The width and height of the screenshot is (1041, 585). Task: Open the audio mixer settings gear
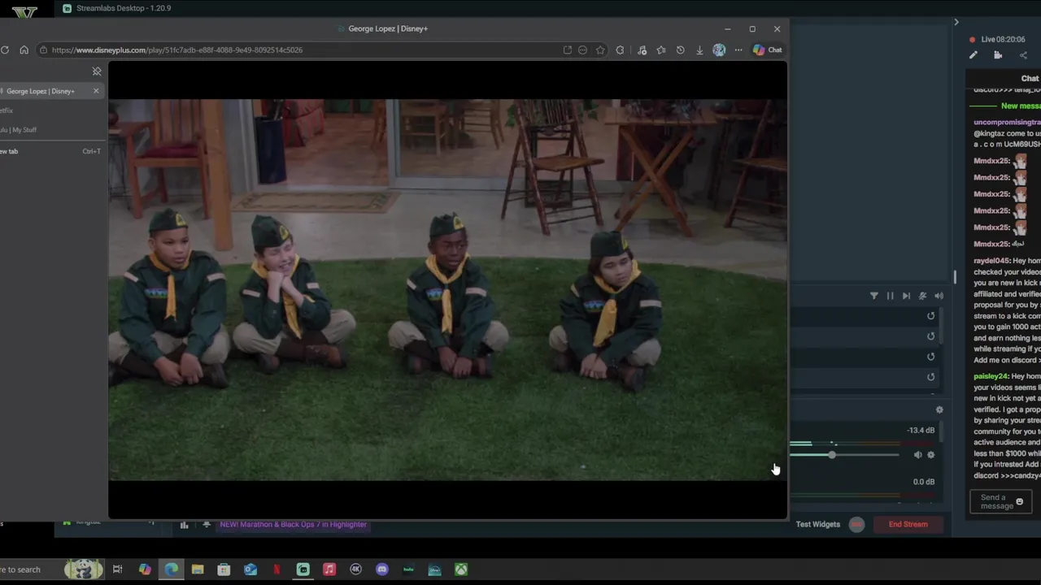click(x=939, y=410)
